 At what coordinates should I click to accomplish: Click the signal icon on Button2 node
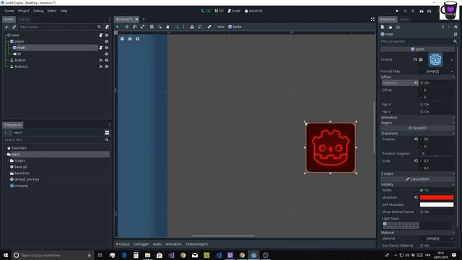coord(101,66)
